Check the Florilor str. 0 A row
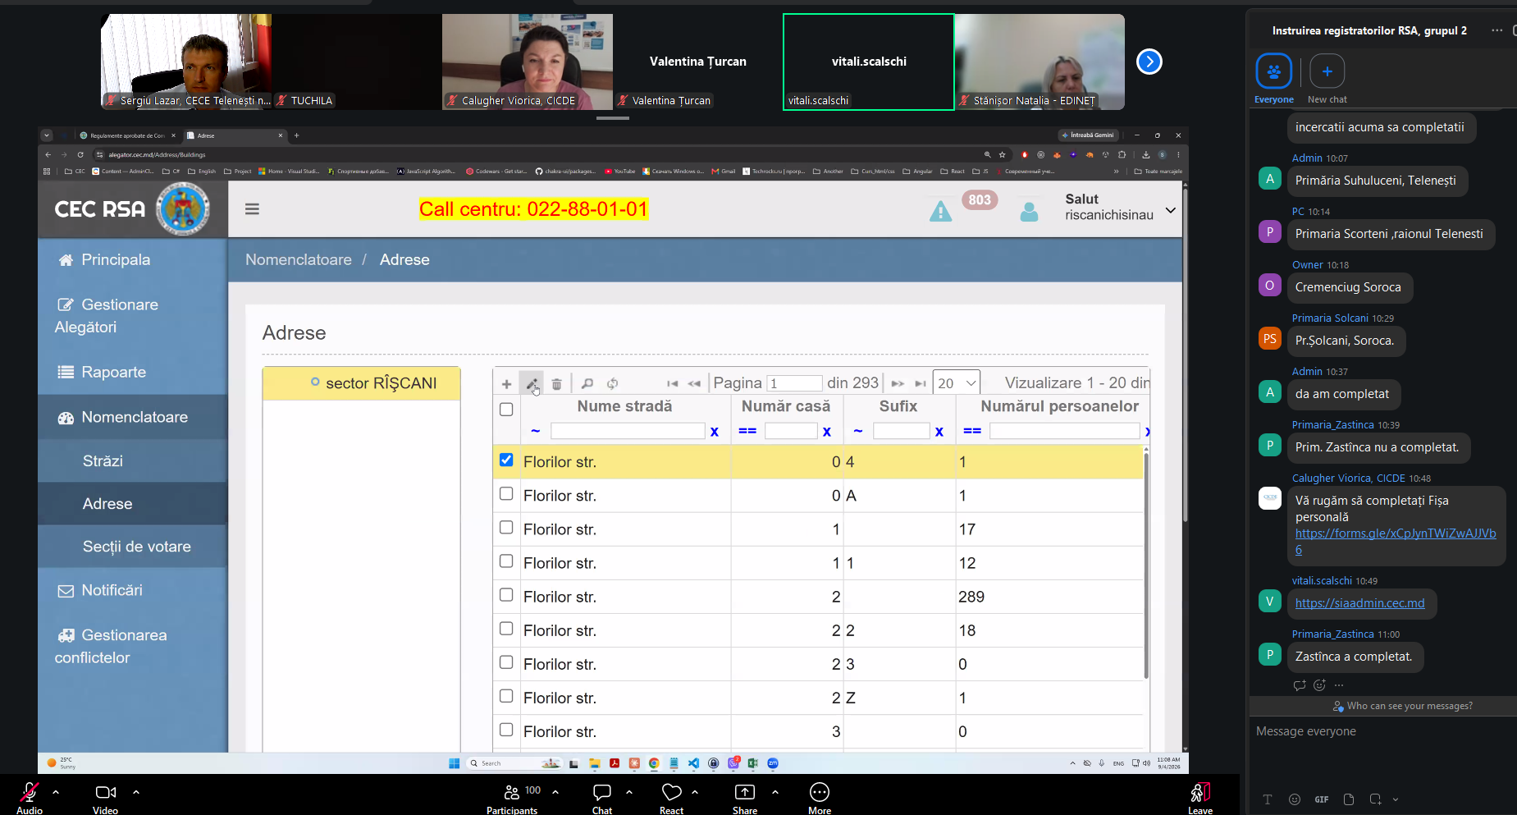1517x815 pixels. click(506, 494)
